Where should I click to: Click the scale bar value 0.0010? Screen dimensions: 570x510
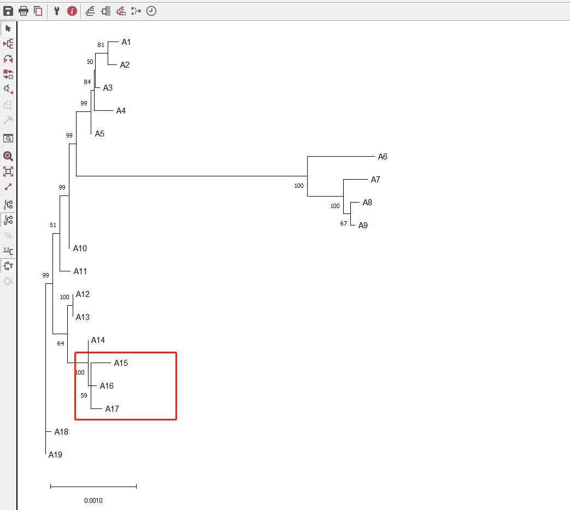pos(93,500)
